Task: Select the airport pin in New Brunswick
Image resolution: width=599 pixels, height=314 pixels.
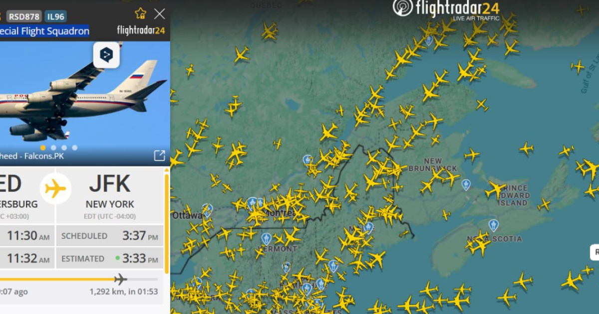Action: (x=466, y=185)
